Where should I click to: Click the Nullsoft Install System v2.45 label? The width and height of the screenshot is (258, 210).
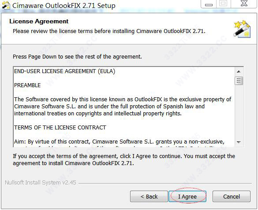(x=41, y=183)
